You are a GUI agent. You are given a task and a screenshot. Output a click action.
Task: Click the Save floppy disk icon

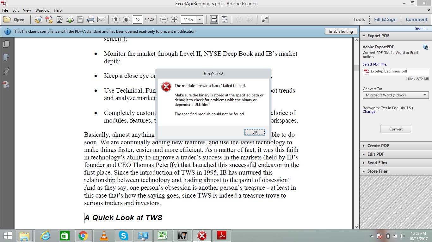click(x=80, y=20)
